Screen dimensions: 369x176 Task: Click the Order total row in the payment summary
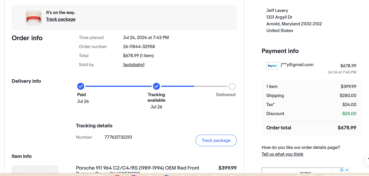click(311, 128)
